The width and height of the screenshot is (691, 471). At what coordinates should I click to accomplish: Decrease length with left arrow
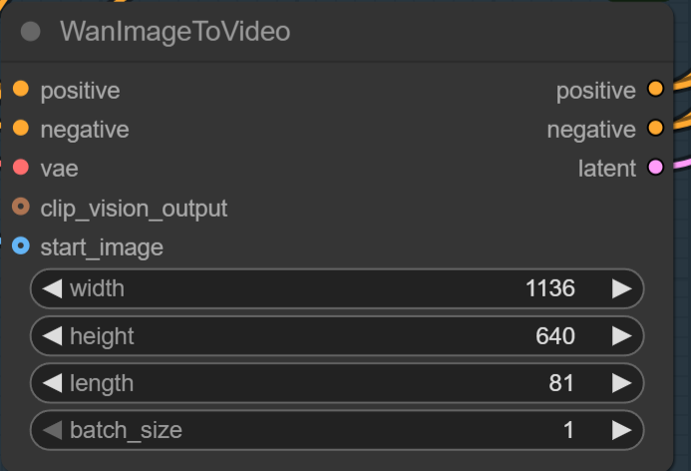click(x=53, y=383)
